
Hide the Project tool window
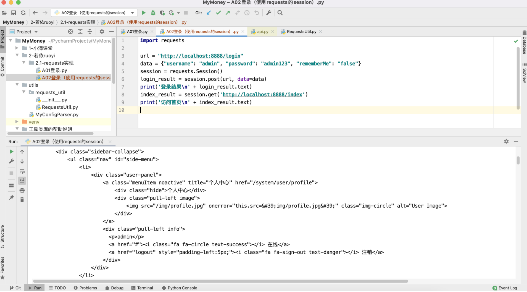[x=111, y=32]
